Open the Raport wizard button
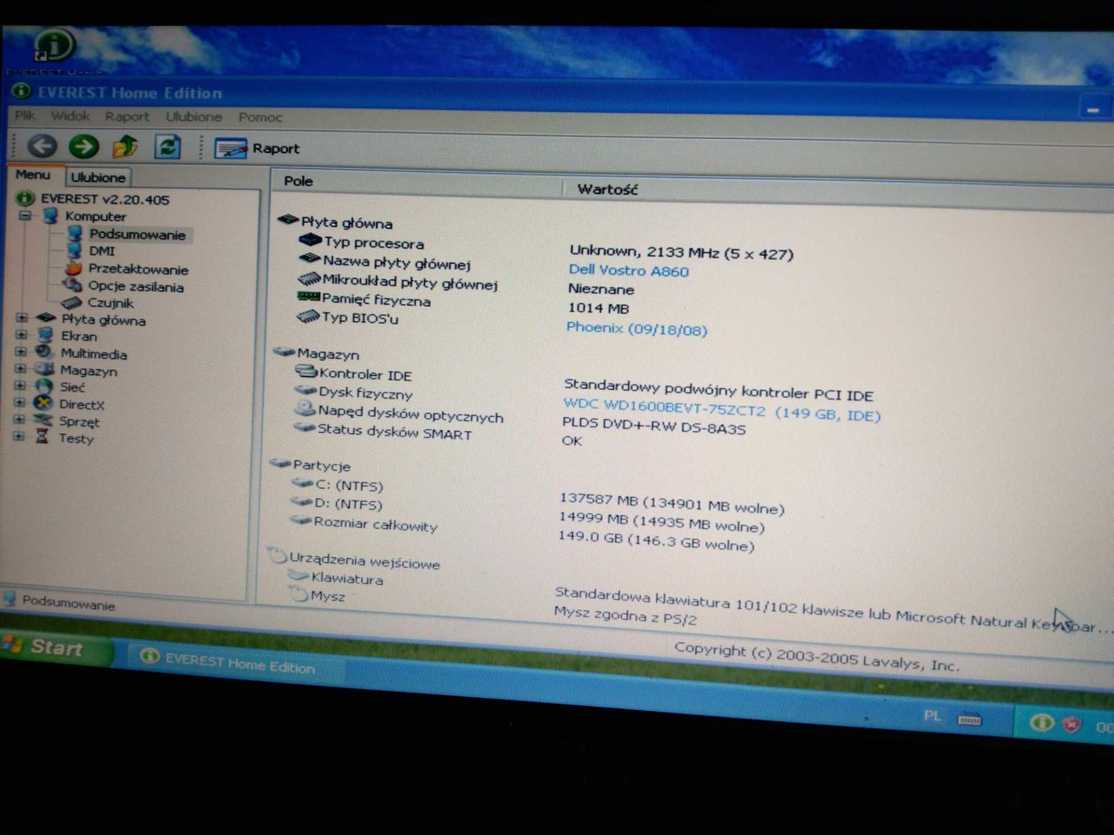The width and height of the screenshot is (1114, 835). [x=257, y=149]
